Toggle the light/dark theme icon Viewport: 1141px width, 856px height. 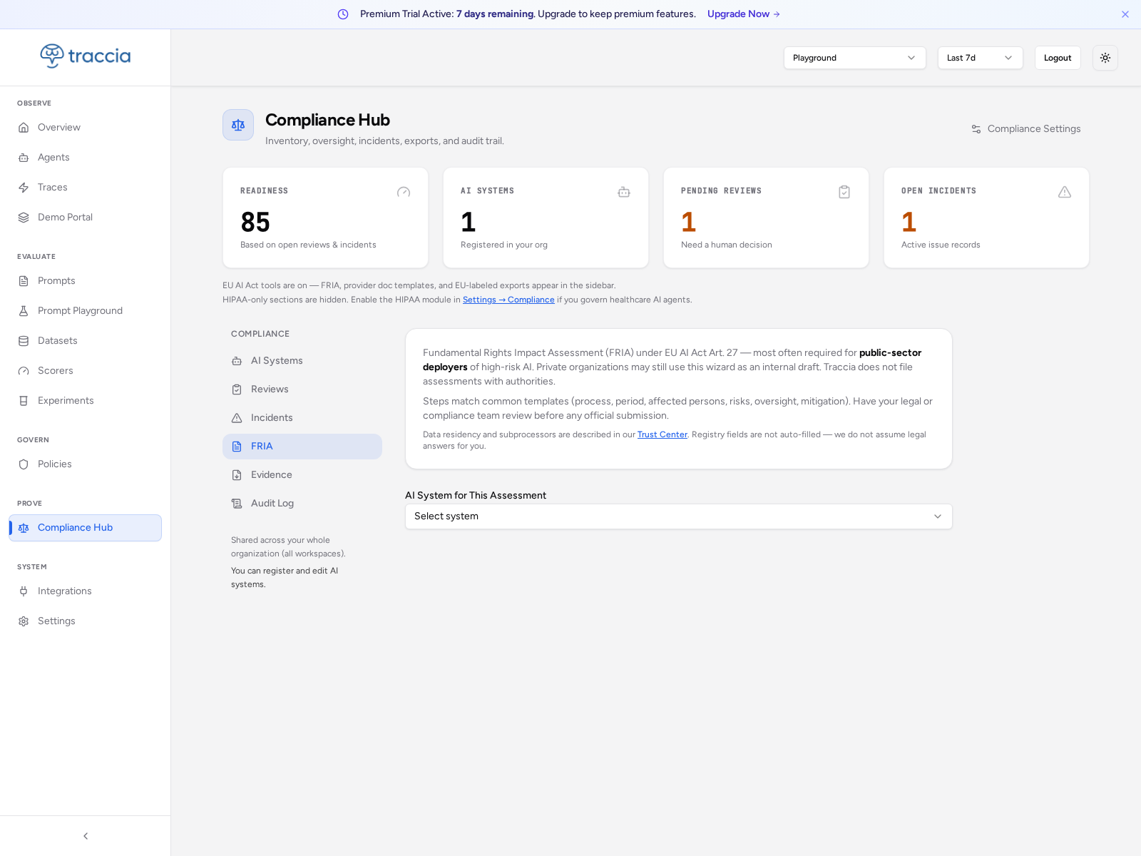pyautogui.click(x=1105, y=58)
